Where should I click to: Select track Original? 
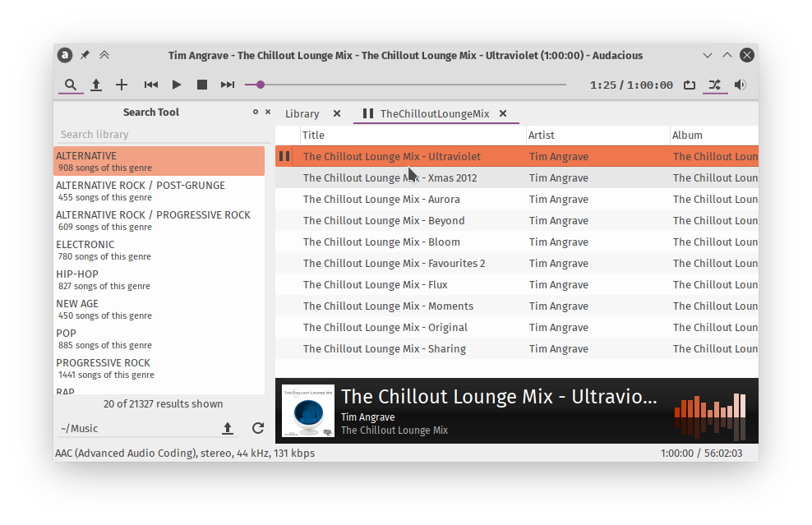(517, 327)
